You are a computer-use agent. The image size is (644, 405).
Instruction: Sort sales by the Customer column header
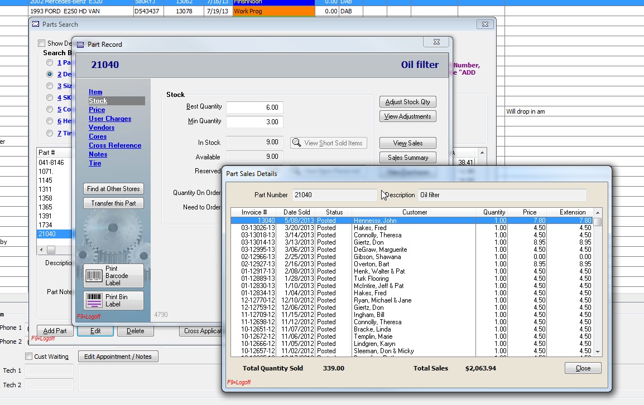click(x=415, y=212)
